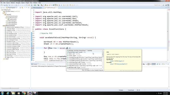
Task: Select poi-4.1.0.jar library entry
Action: (10, 32)
